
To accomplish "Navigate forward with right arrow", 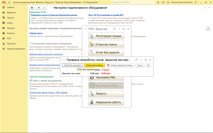I will [44, 8].
